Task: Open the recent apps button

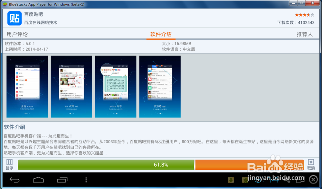Action: click(x=62, y=180)
